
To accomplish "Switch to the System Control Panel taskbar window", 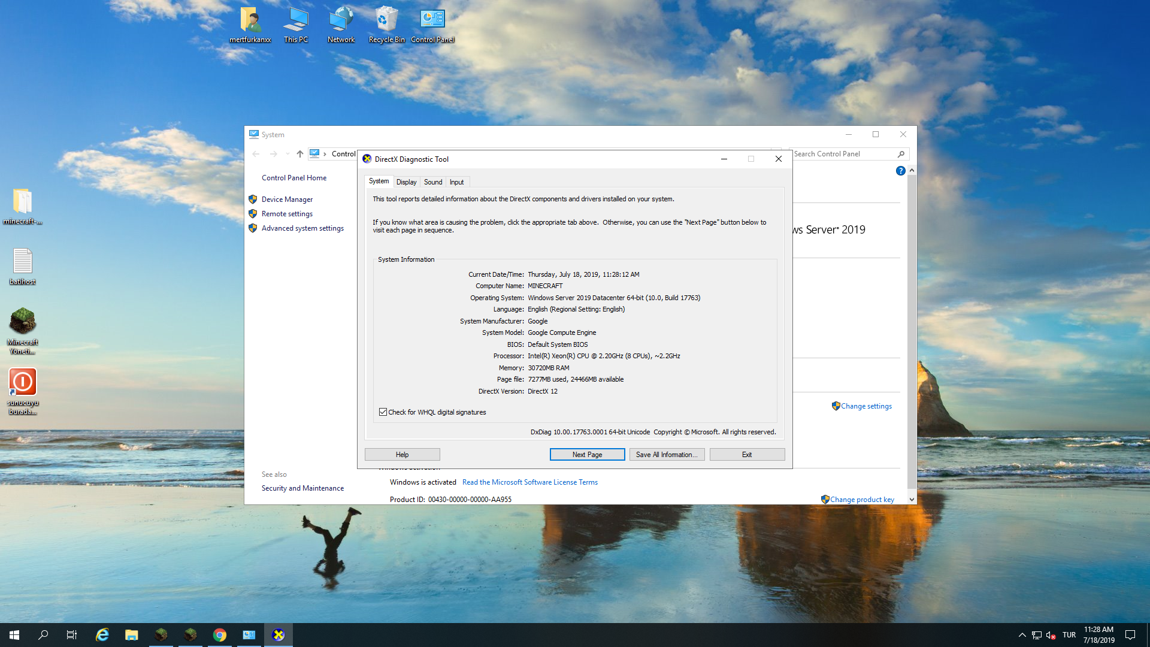I will coord(249,635).
